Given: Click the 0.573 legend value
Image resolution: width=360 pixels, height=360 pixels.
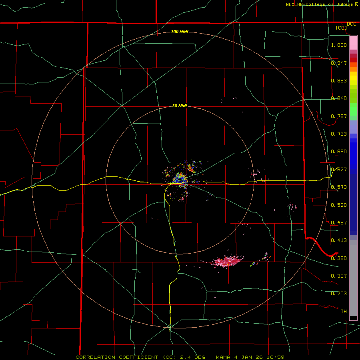Looking at the screenshot, I should tap(339, 187).
